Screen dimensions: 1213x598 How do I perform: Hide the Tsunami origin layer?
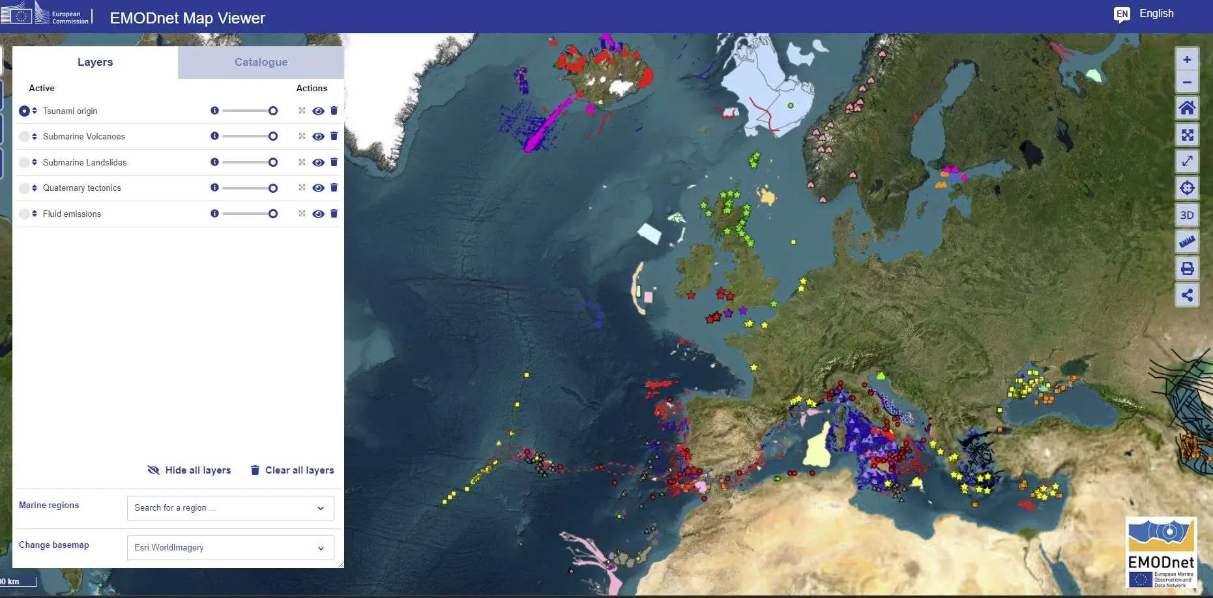[318, 111]
